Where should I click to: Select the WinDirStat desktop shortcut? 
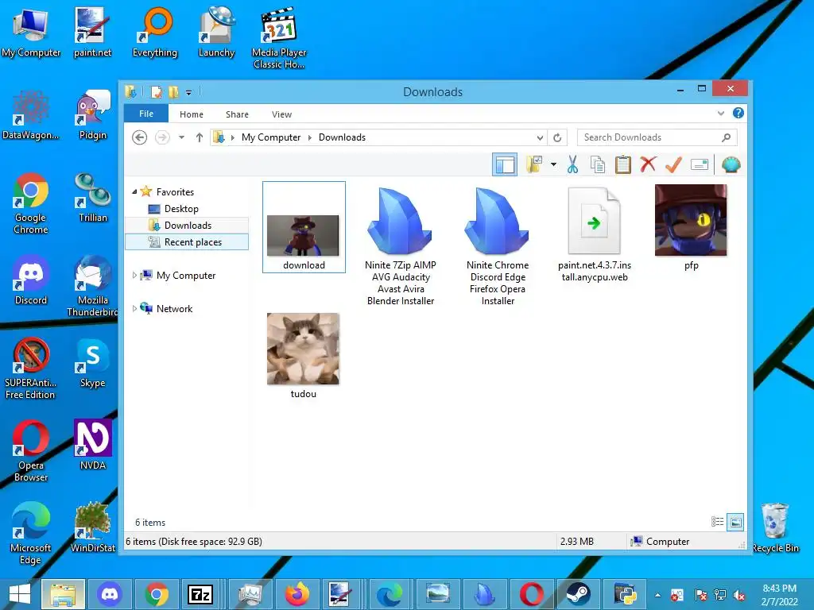coord(93,527)
